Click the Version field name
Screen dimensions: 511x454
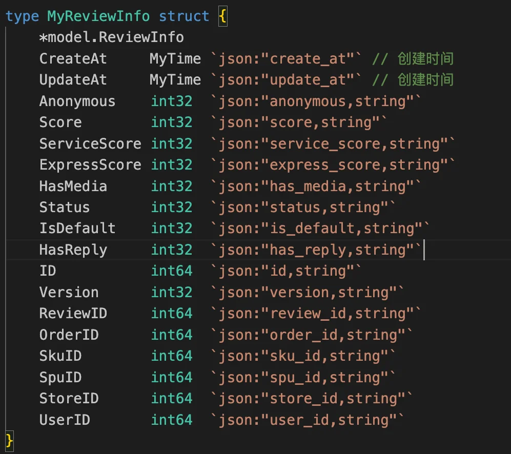pyautogui.click(x=69, y=293)
